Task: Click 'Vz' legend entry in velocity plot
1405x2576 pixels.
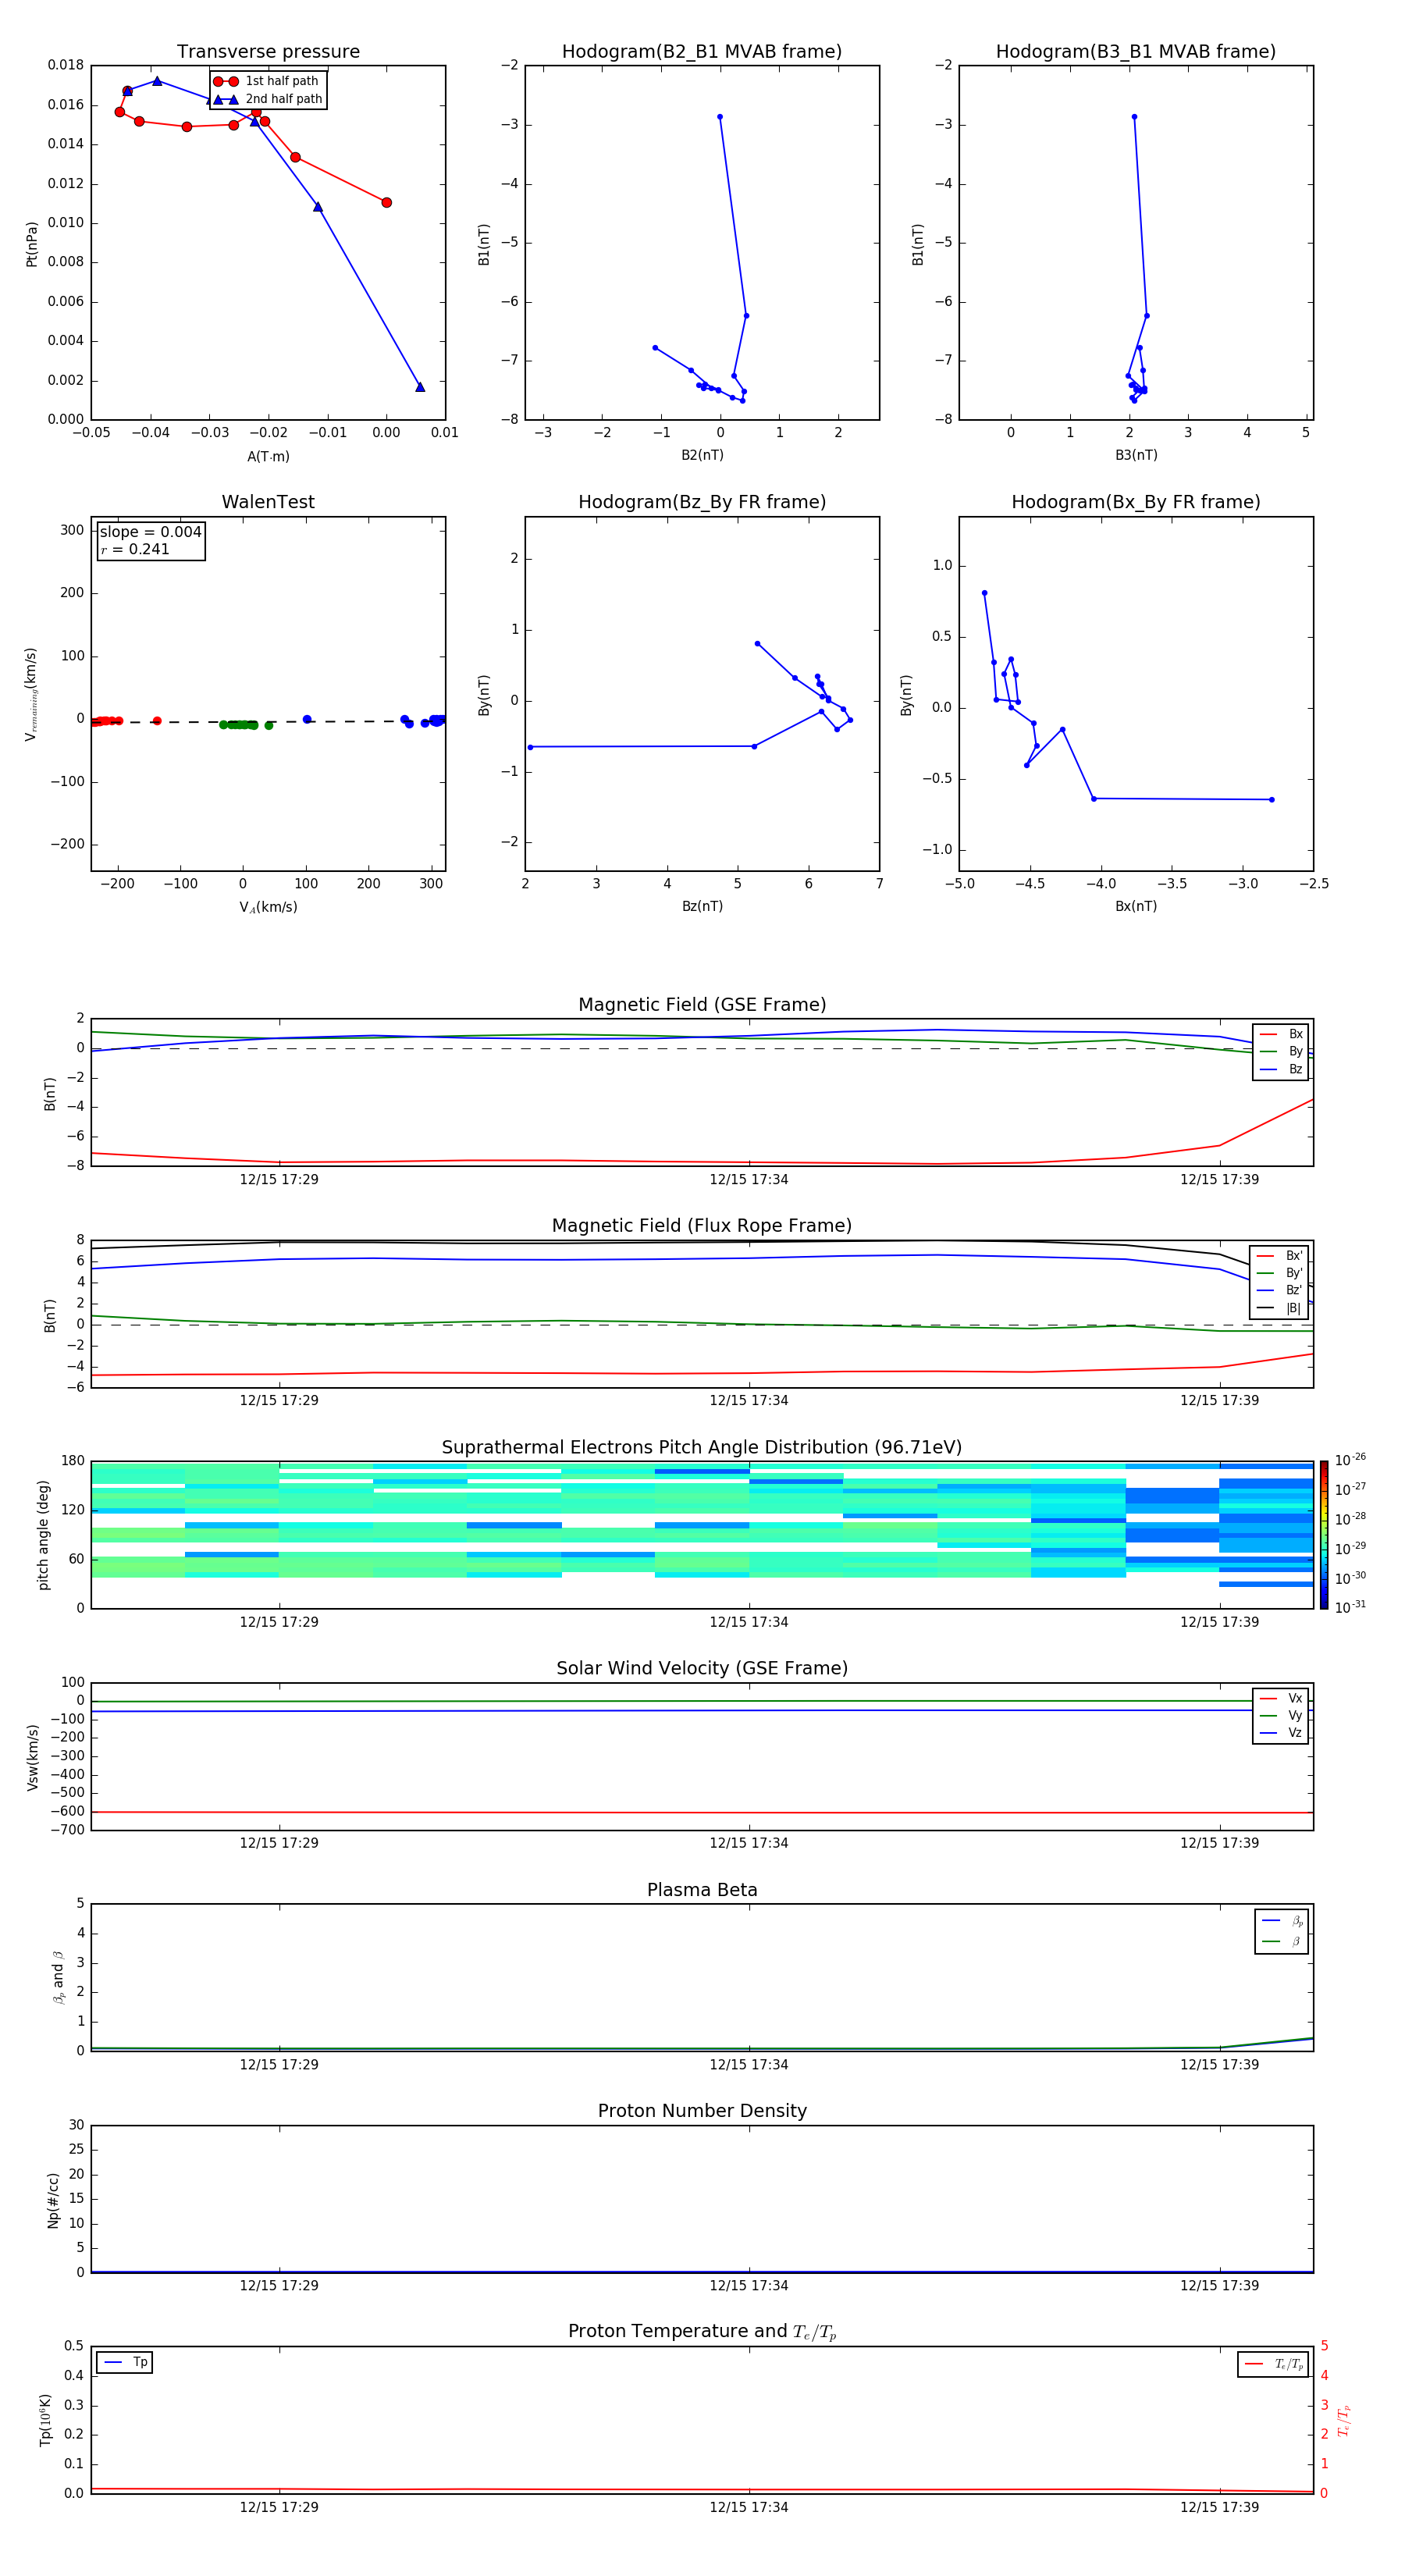Action: coord(1281,1732)
